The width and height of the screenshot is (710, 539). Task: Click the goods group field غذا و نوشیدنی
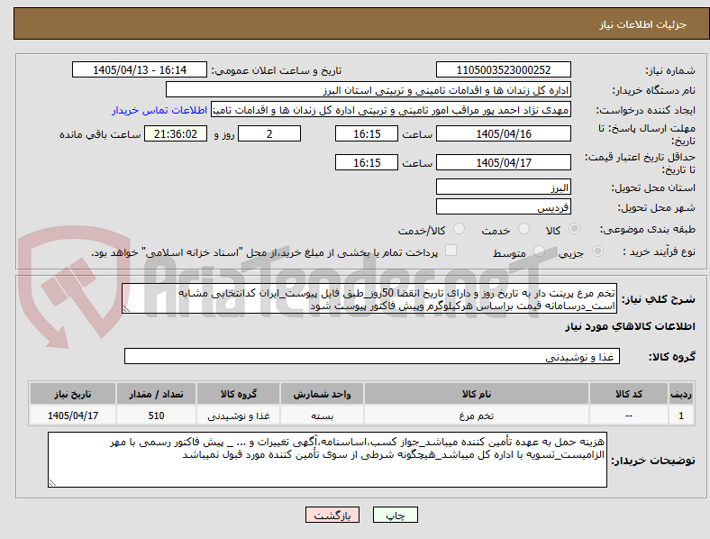coord(372,356)
